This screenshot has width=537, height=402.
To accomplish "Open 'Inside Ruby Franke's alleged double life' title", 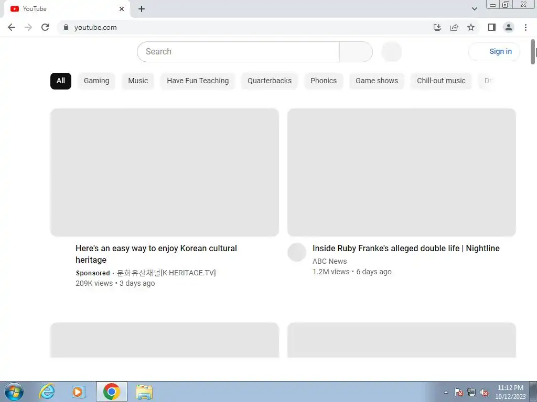I will (x=406, y=249).
